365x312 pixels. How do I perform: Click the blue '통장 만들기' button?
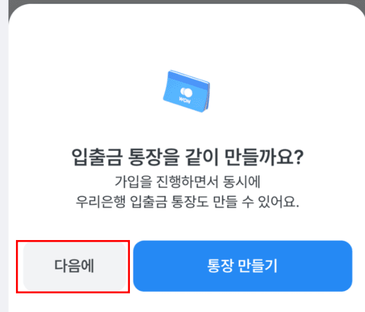point(243,266)
